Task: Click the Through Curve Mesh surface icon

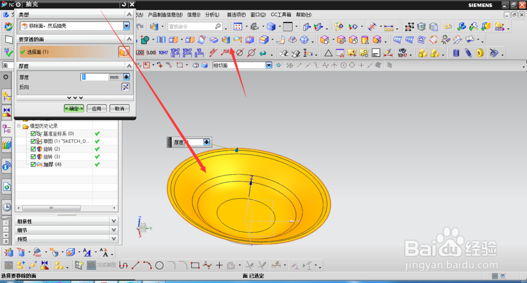Action: pos(409,40)
